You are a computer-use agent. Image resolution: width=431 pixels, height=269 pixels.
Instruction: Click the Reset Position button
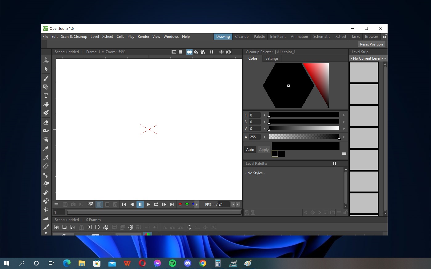click(x=371, y=44)
